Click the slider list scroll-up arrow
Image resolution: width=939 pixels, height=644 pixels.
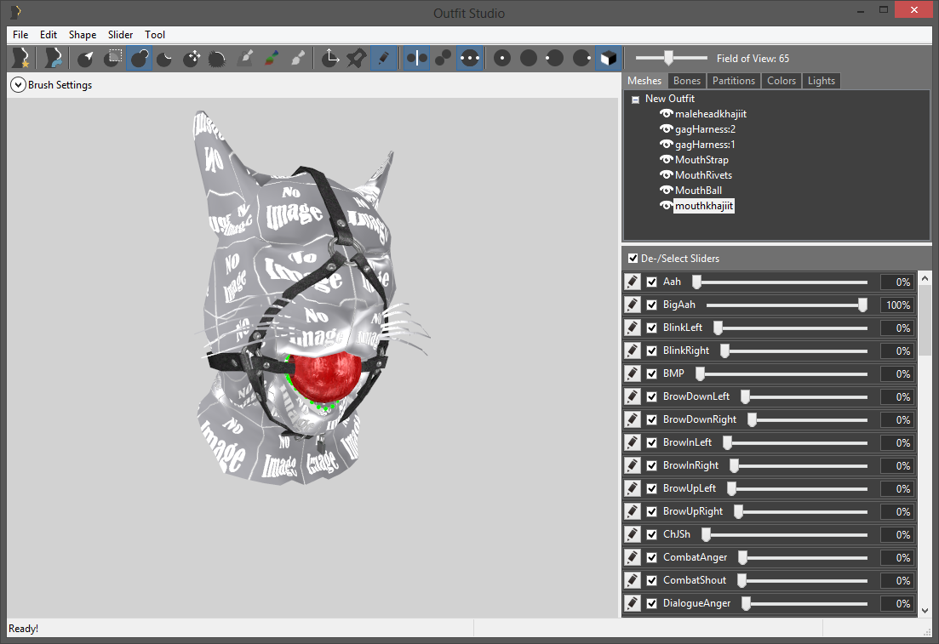click(x=925, y=277)
